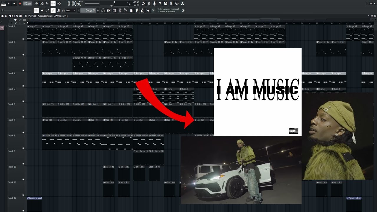Image resolution: width=377 pixels, height=212 pixels.
Task: Click the playlist mute speaker tool
Action: tap(3, 16)
